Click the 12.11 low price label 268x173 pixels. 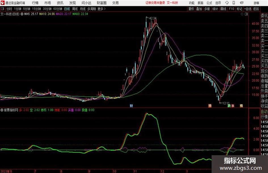[x=226, y=103]
